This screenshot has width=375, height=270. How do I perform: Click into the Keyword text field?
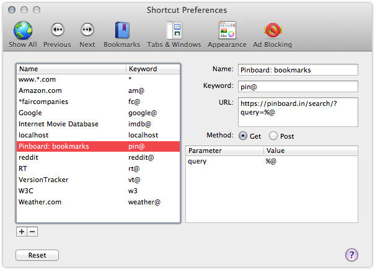click(298, 86)
